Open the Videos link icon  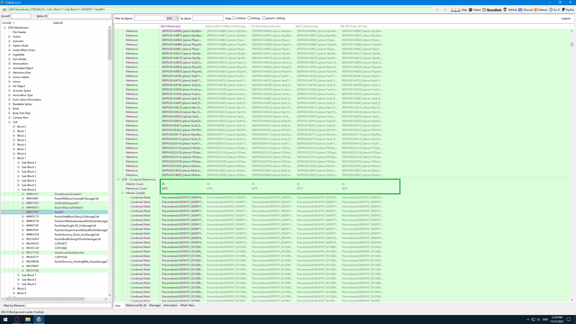(470, 10)
